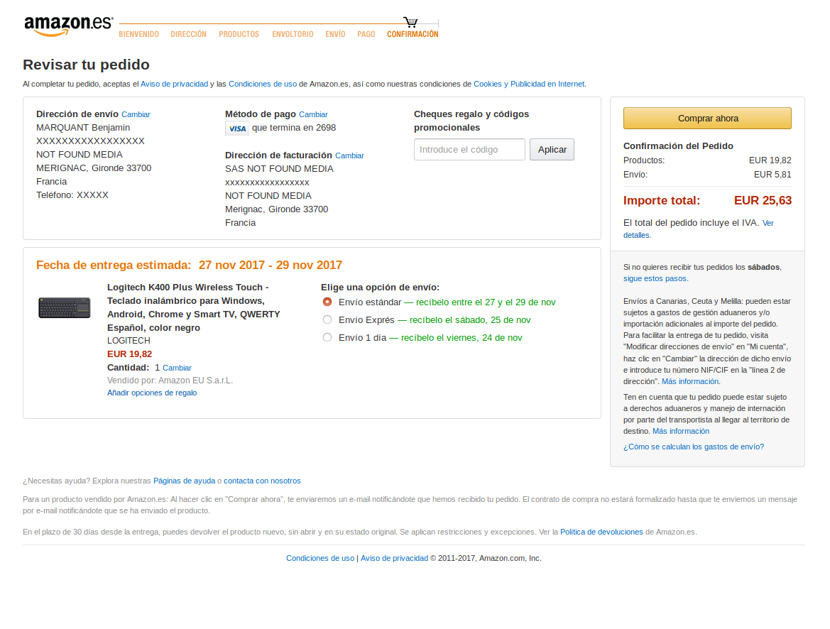Click the Aplicar promo code button
This screenshot has height=629, width=830.
[552, 149]
